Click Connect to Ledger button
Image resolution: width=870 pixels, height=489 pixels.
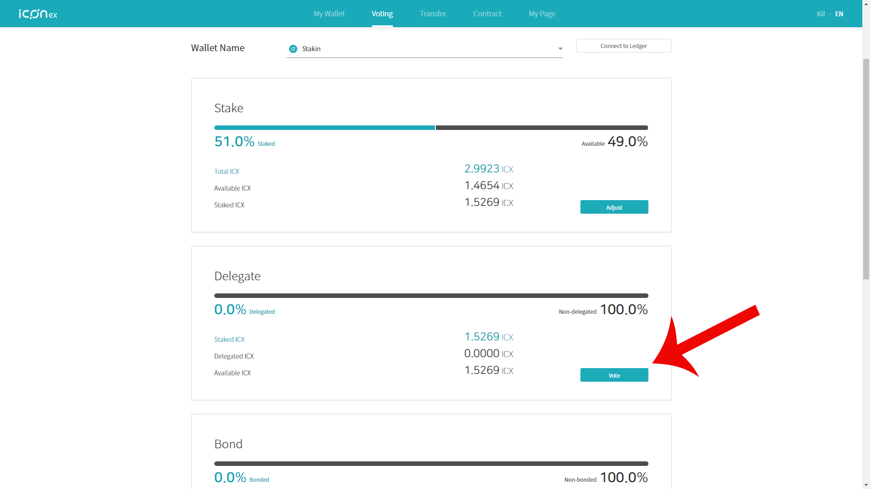pyautogui.click(x=623, y=46)
